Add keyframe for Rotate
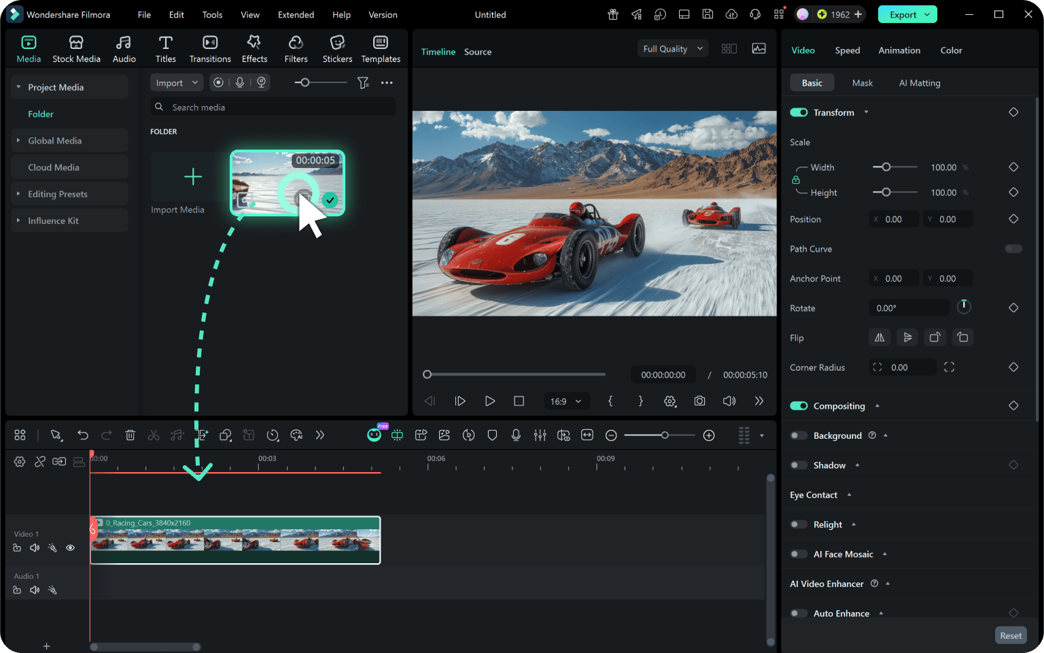 pos(1013,308)
